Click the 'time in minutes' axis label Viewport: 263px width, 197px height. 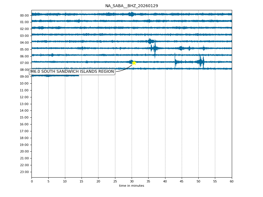pyautogui.click(x=131, y=186)
